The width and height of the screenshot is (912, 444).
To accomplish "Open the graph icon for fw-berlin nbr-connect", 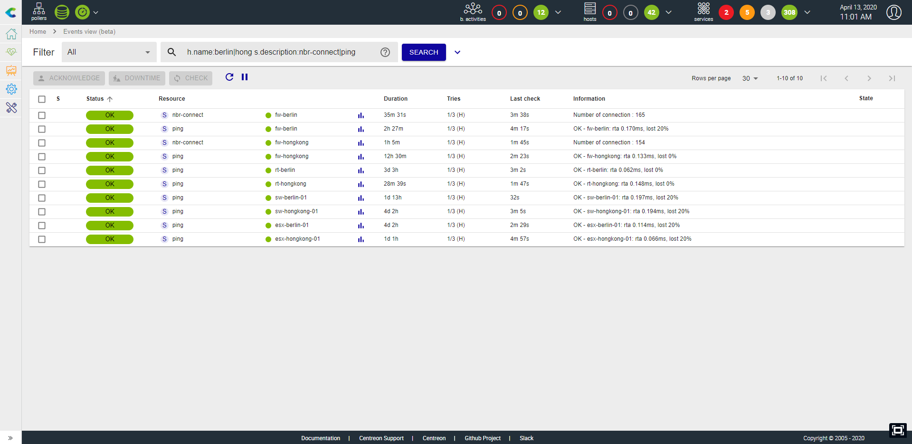I will [x=361, y=115].
